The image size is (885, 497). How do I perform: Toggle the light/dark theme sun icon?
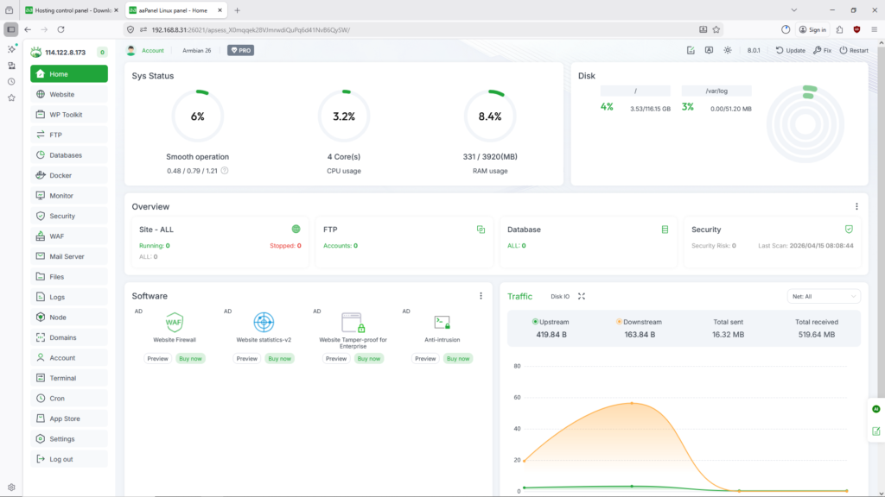click(728, 50)
